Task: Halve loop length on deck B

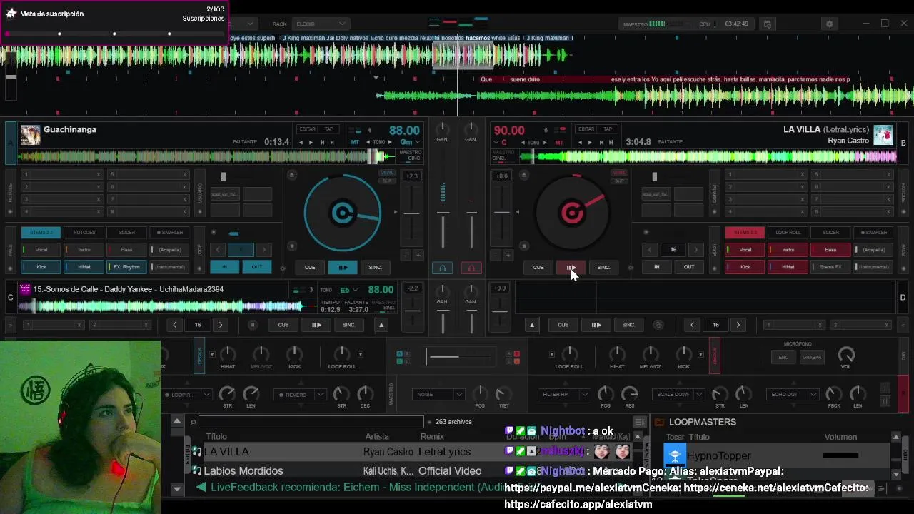Action: point(650,250)
